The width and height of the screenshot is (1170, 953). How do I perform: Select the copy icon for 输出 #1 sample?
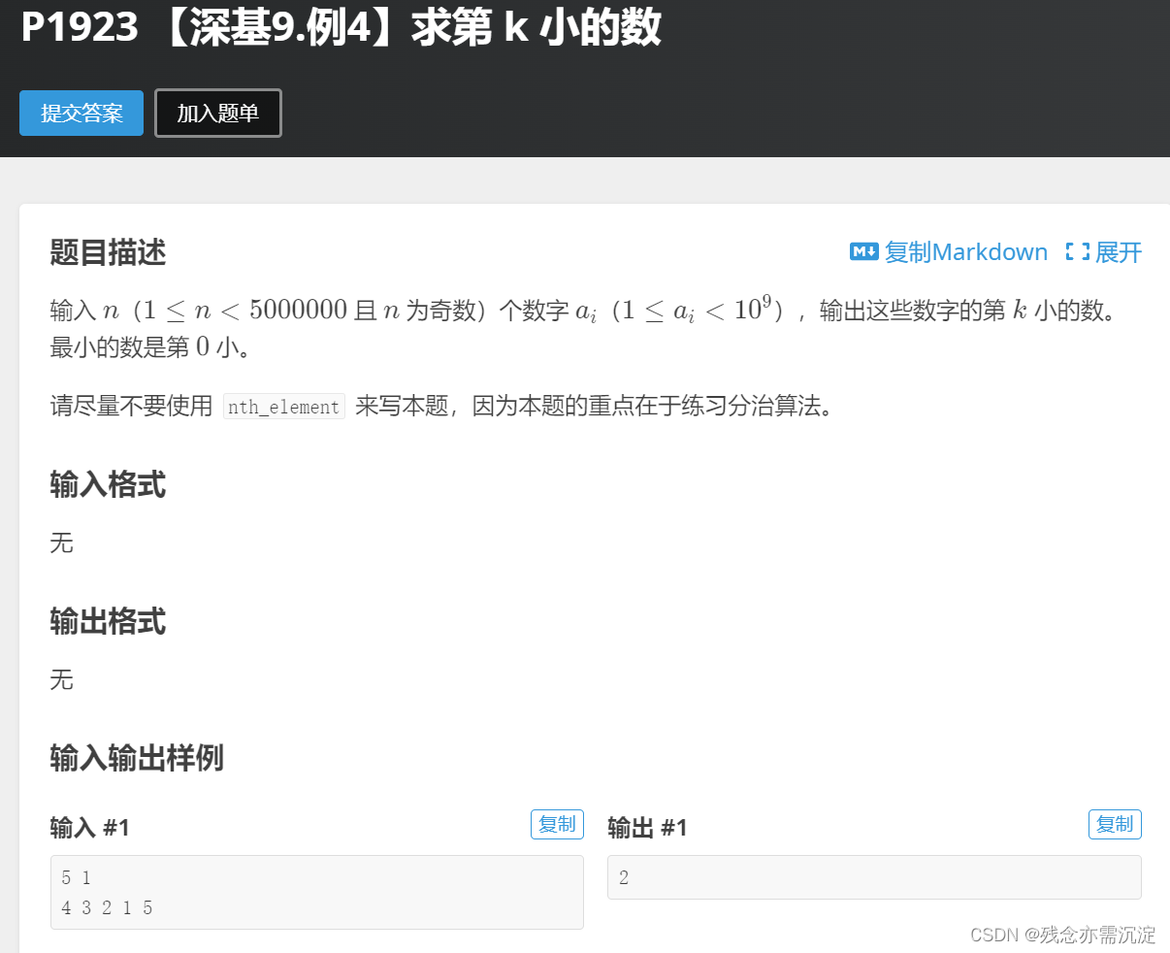[x=1115, y=824]
